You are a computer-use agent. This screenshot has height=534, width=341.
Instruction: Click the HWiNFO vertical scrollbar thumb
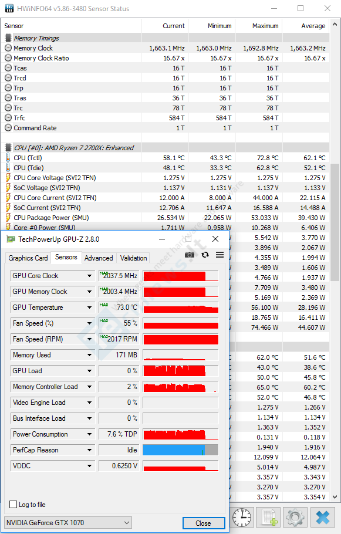coord(335,222)
